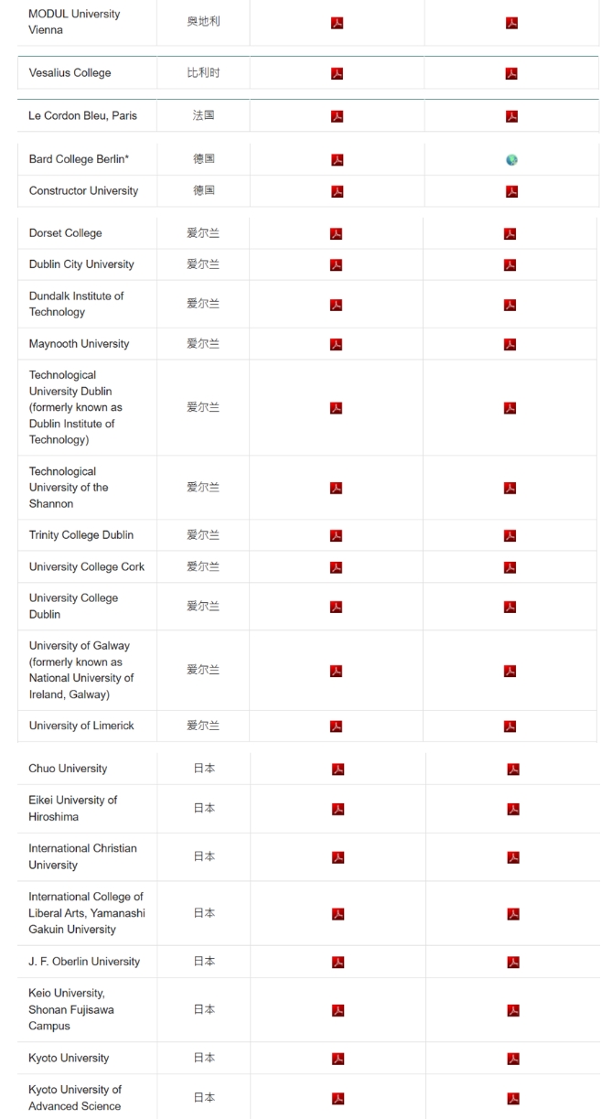
Task: Click the PDF icon next to Chuo University
Action: tap(337, 769)
